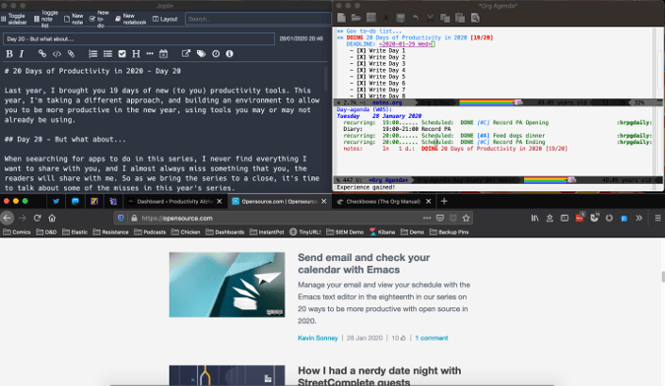Image resolution: width=665 pixels, height=386 pixels.
Task: Insert inline code in Joplin note
Action: 56,54
